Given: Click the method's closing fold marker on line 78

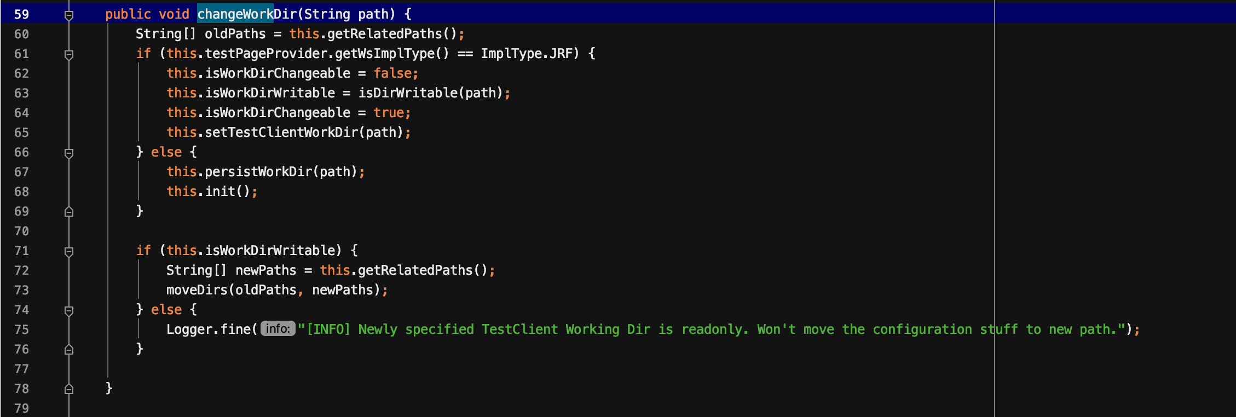Looking at the screenshot, I should (69, 389).
